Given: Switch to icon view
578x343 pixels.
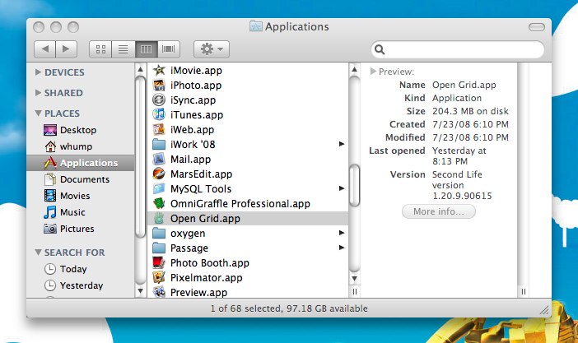Looking at the screenshot, I should [x=100, y=49].
